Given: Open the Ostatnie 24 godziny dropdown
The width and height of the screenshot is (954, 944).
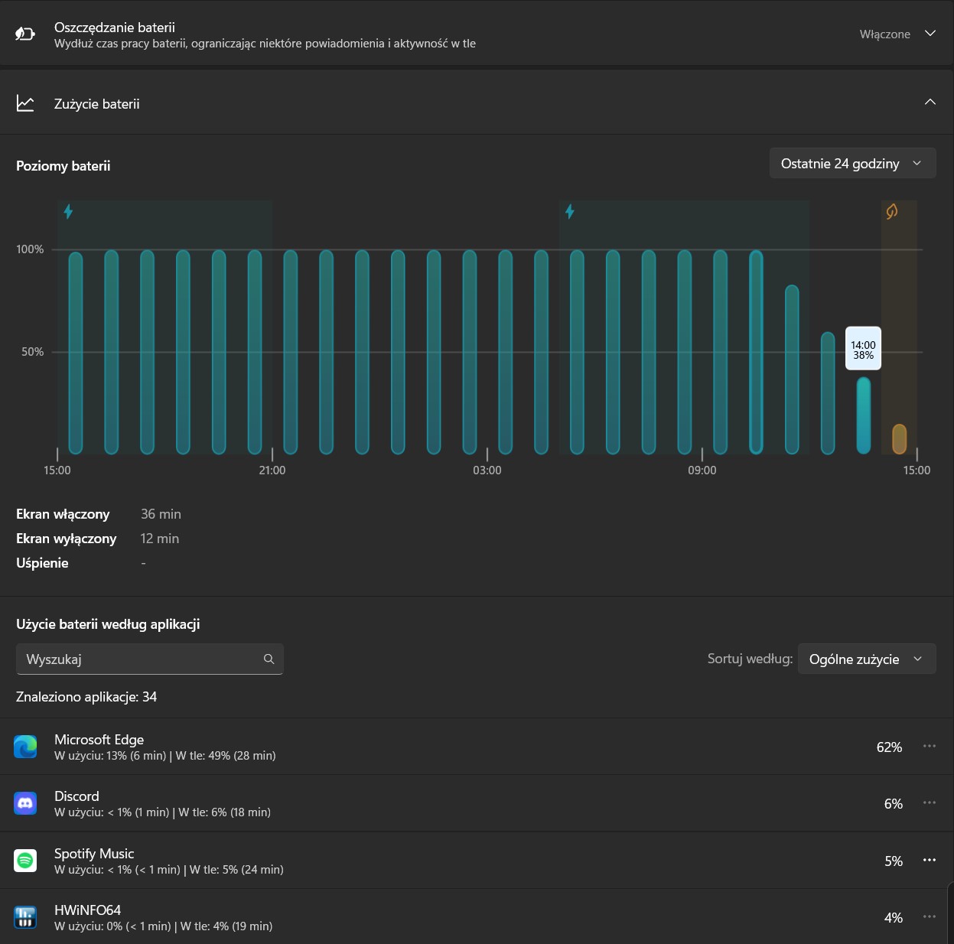Looking at the screenshot, I should (851, 164).
